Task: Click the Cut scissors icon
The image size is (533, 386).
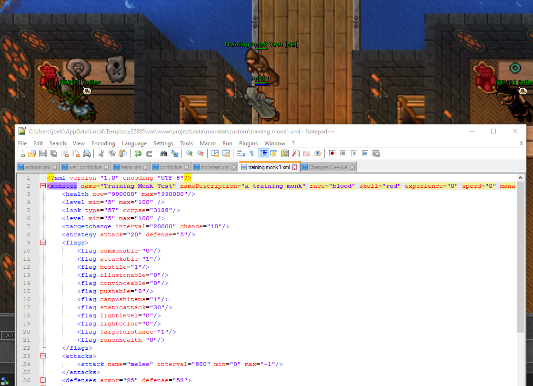Action: point(101,154)
